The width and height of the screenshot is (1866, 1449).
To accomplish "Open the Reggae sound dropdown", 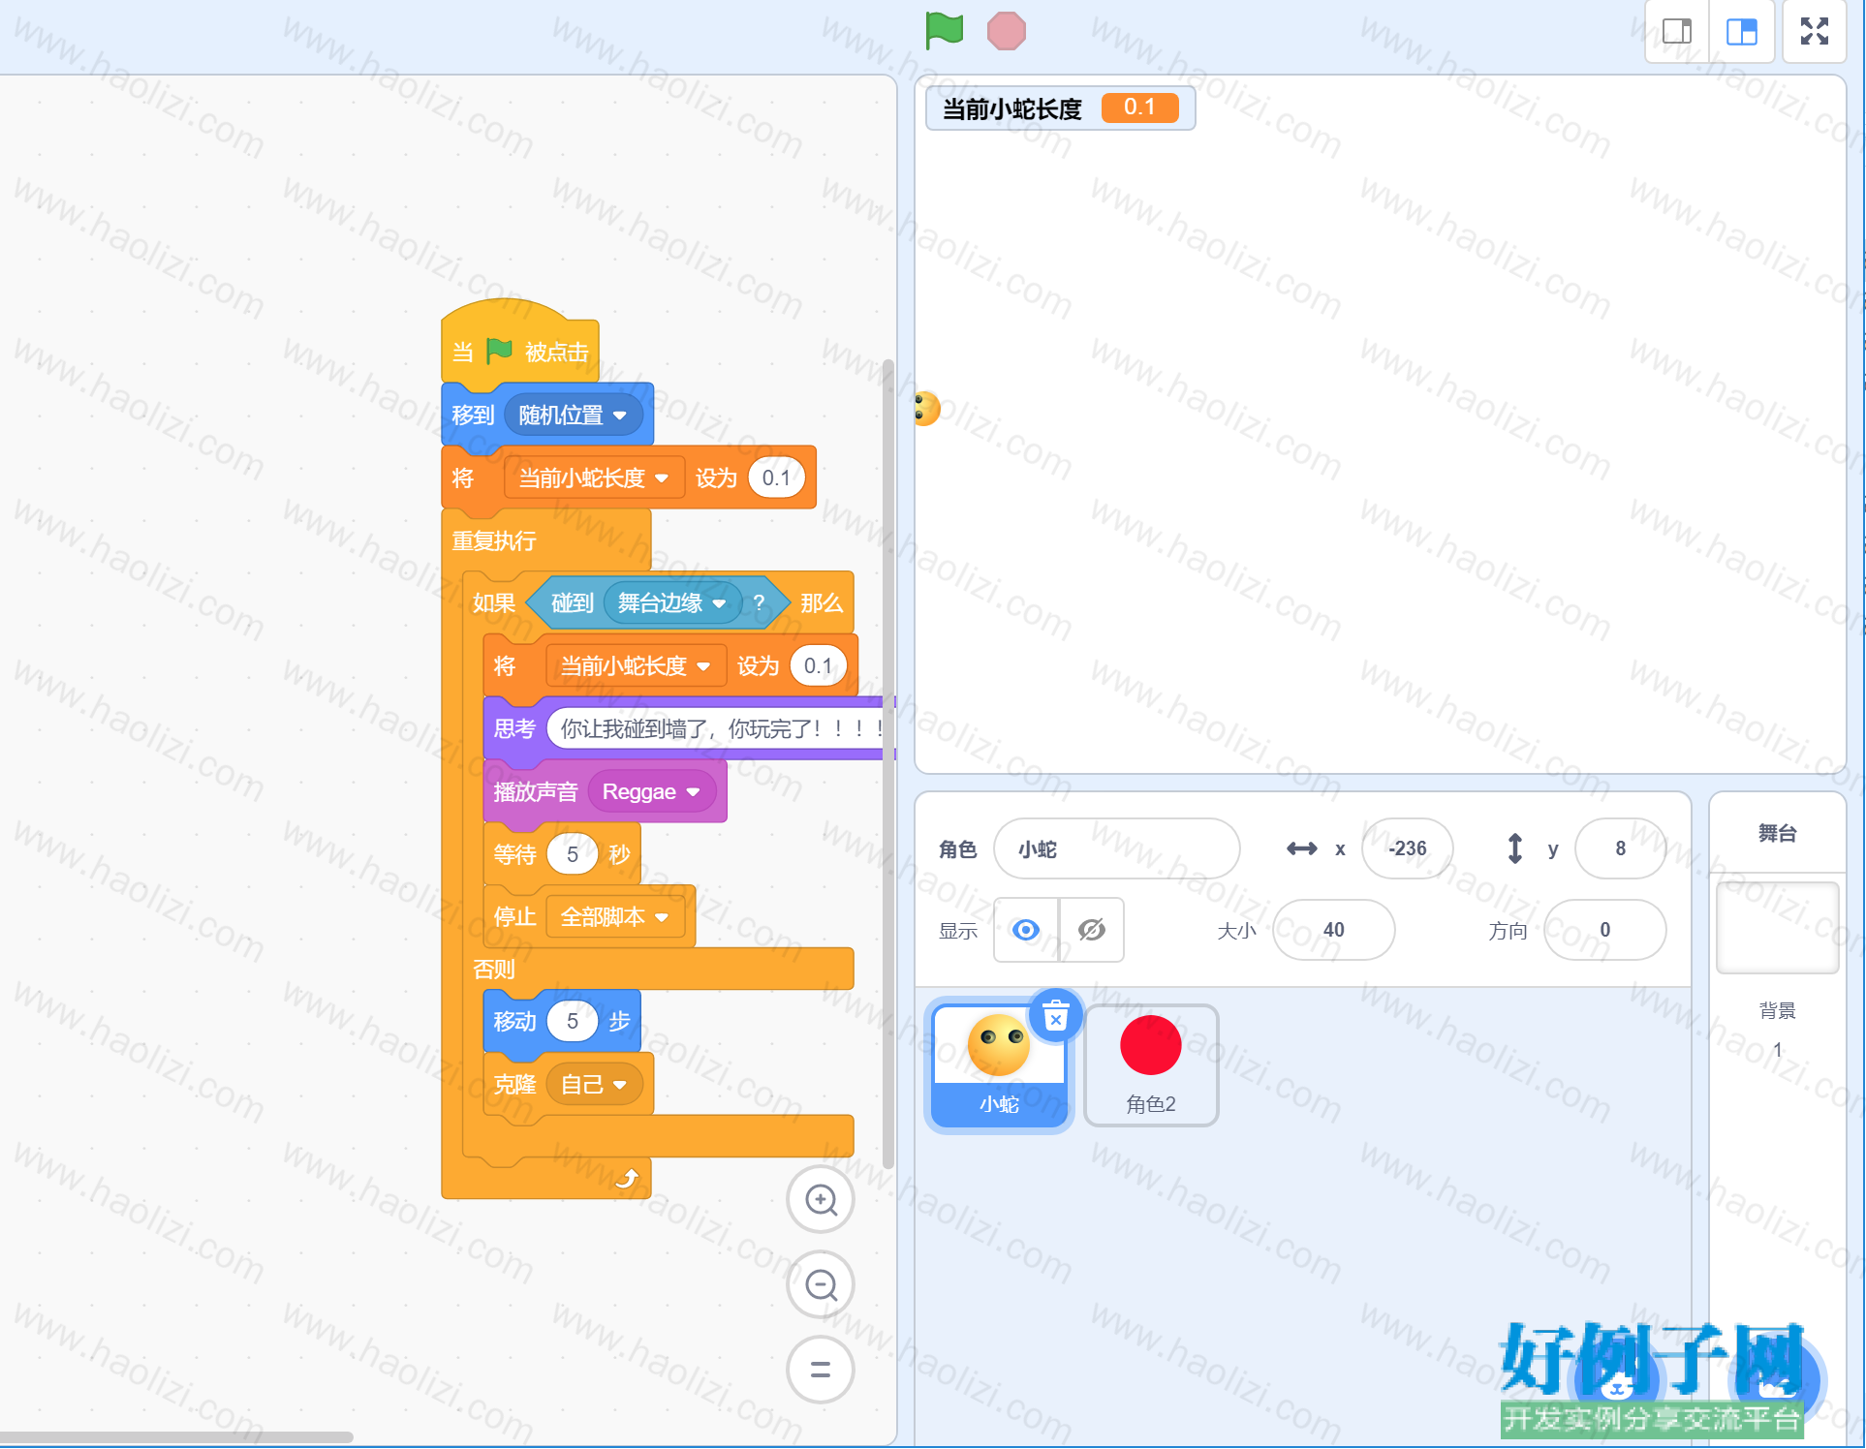I will click(651, 792).
